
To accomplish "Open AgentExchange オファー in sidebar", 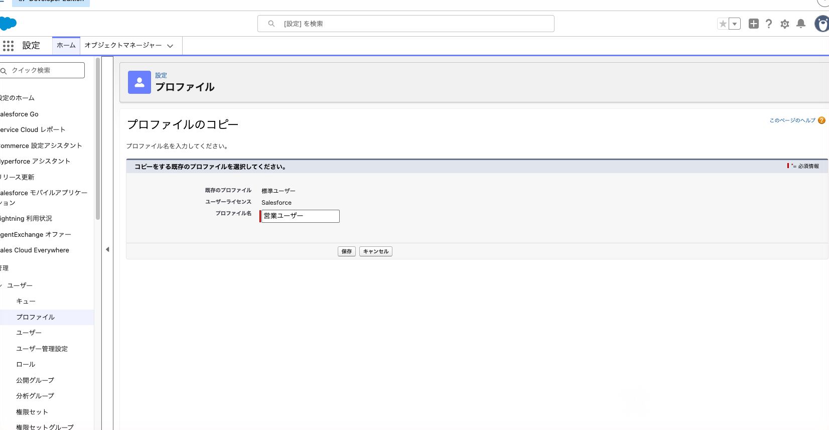I will [x=36, y=234].
